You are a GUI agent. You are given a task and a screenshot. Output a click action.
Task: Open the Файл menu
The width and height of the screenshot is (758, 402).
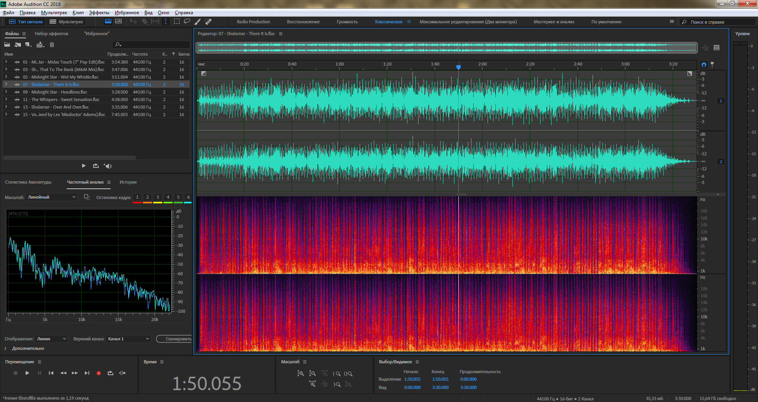coord(8,13)
